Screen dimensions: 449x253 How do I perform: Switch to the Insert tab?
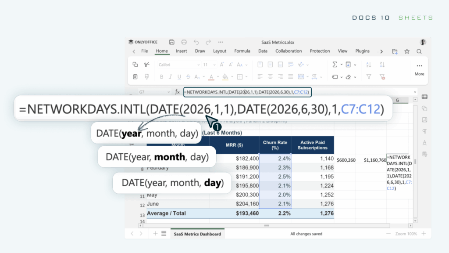181,51
